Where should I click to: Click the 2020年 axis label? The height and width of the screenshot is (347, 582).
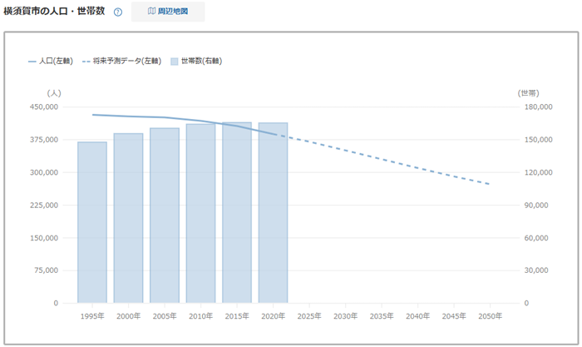274,316
